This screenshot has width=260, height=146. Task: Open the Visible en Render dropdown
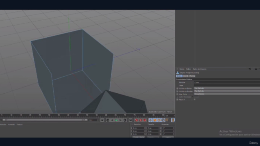pos(227,91)
